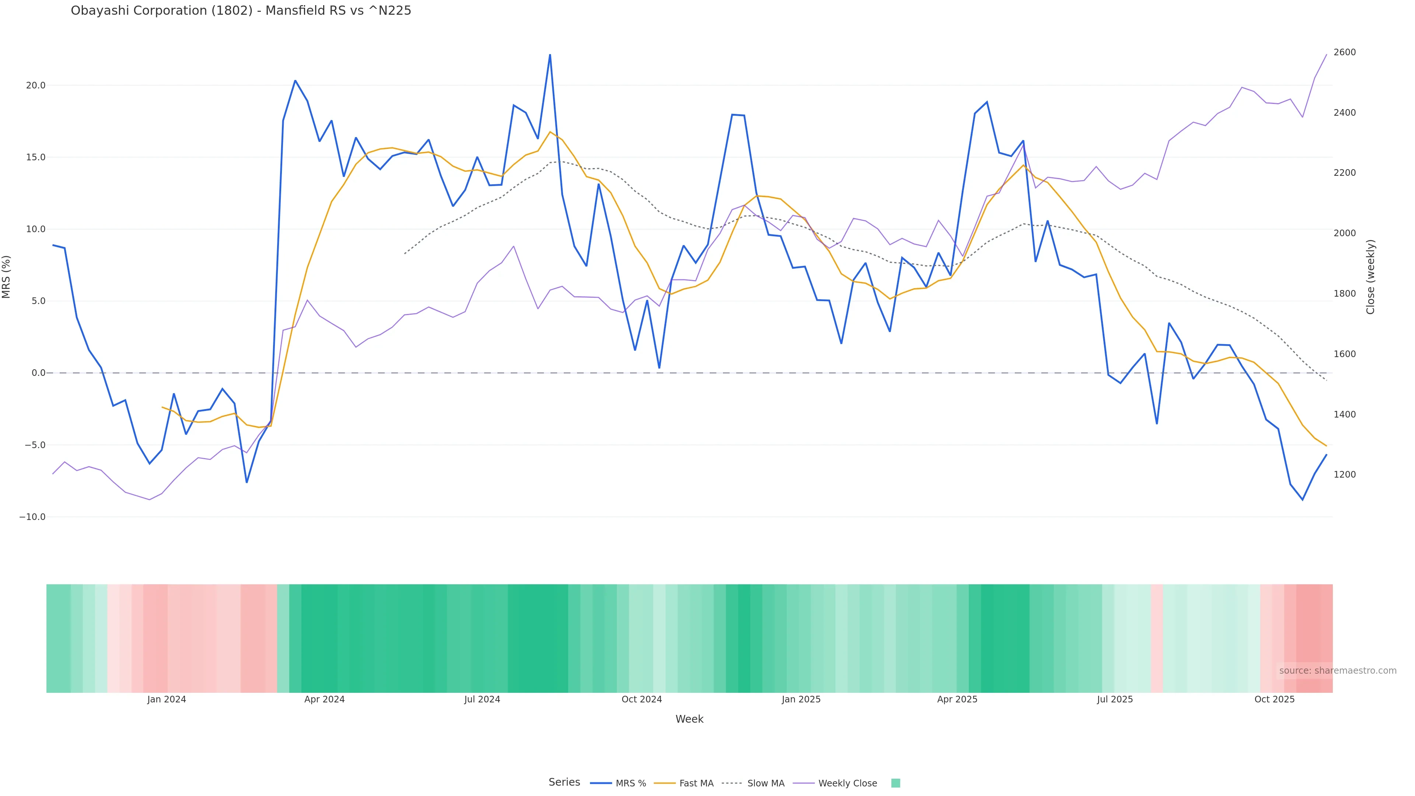
Task: Click the Series legend title
Action: (564, 782)
